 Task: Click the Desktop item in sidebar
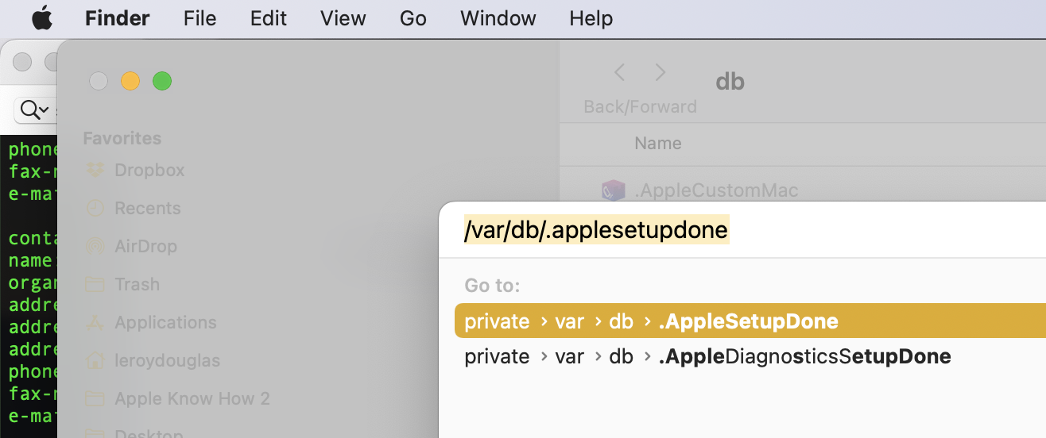point(149,433)
